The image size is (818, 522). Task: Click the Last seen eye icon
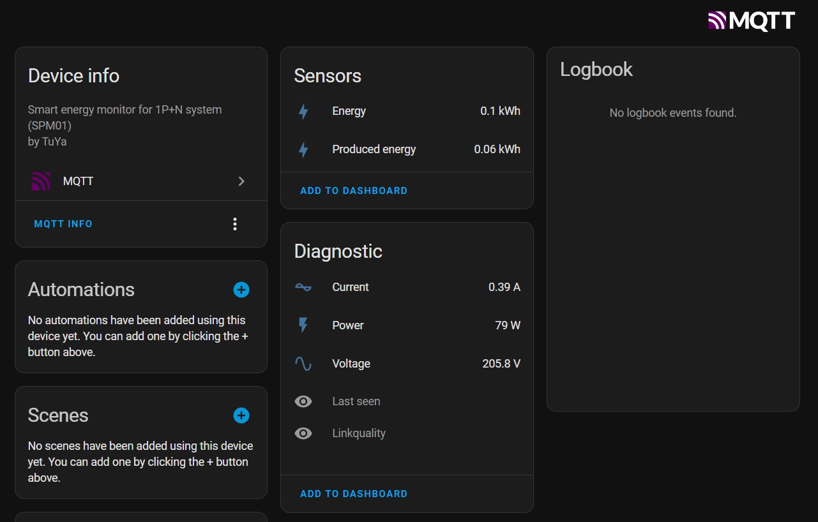[303, 401]
